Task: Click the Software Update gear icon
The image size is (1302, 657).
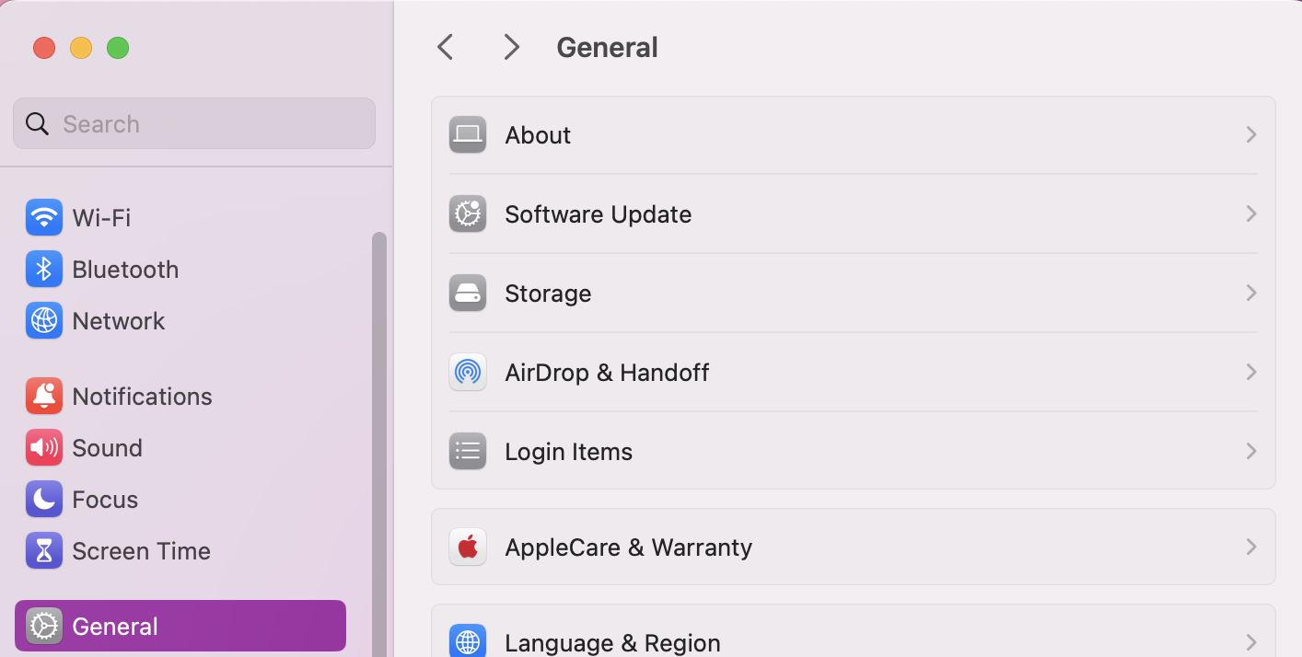Action: (468, 213)
